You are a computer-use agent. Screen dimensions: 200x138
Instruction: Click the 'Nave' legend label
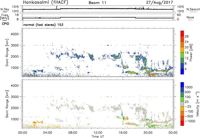[x=190, y=17]
